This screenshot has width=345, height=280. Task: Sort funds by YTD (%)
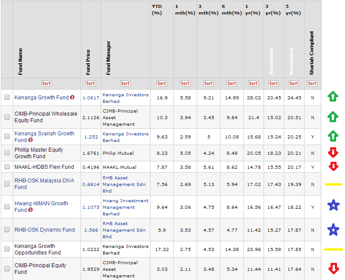(x=162, y=84)
